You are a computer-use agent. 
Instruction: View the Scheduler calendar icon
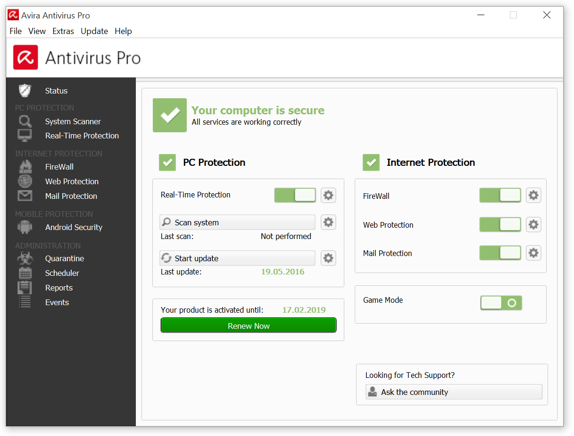click(x=24, y=273)
